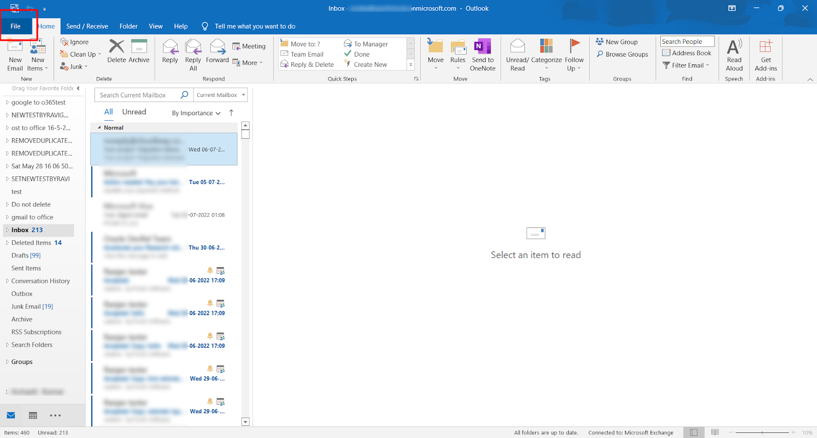Image resolution: width=817 pixels, height=438 pixels.
Task: Show only Unread messages filter
Action: tap(134, 112)
